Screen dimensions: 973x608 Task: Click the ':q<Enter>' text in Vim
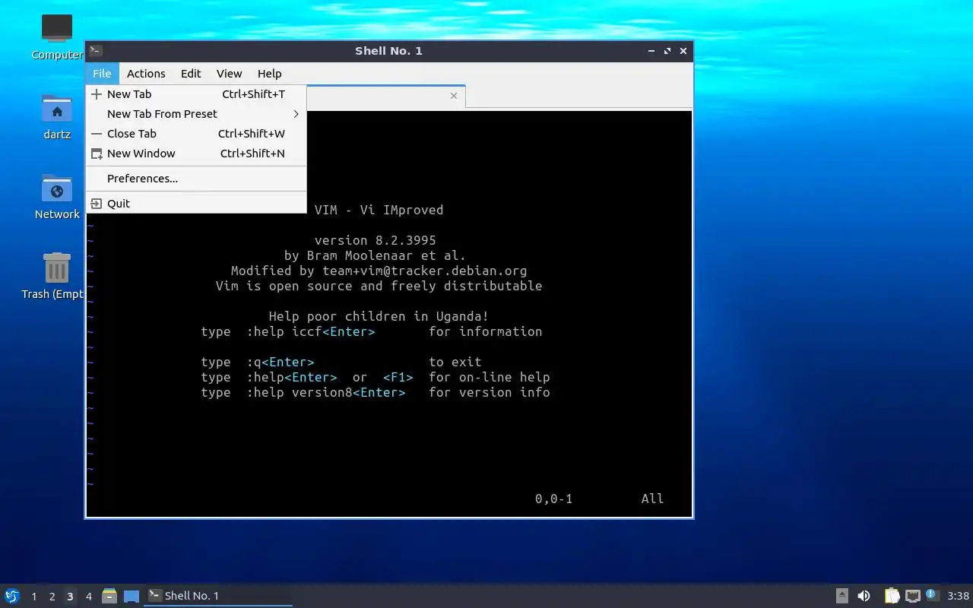tap(280, 362)
